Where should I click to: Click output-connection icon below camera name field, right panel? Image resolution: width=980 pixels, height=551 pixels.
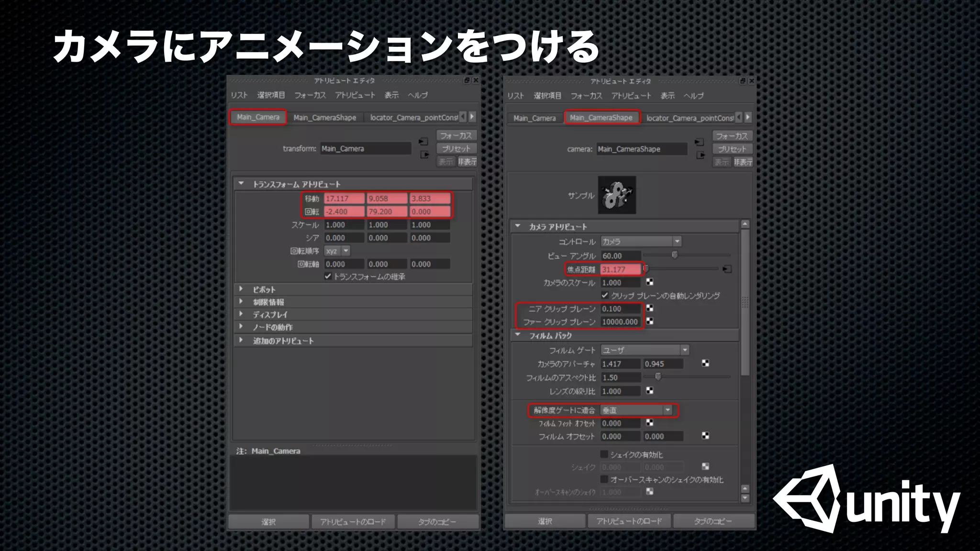701,155
